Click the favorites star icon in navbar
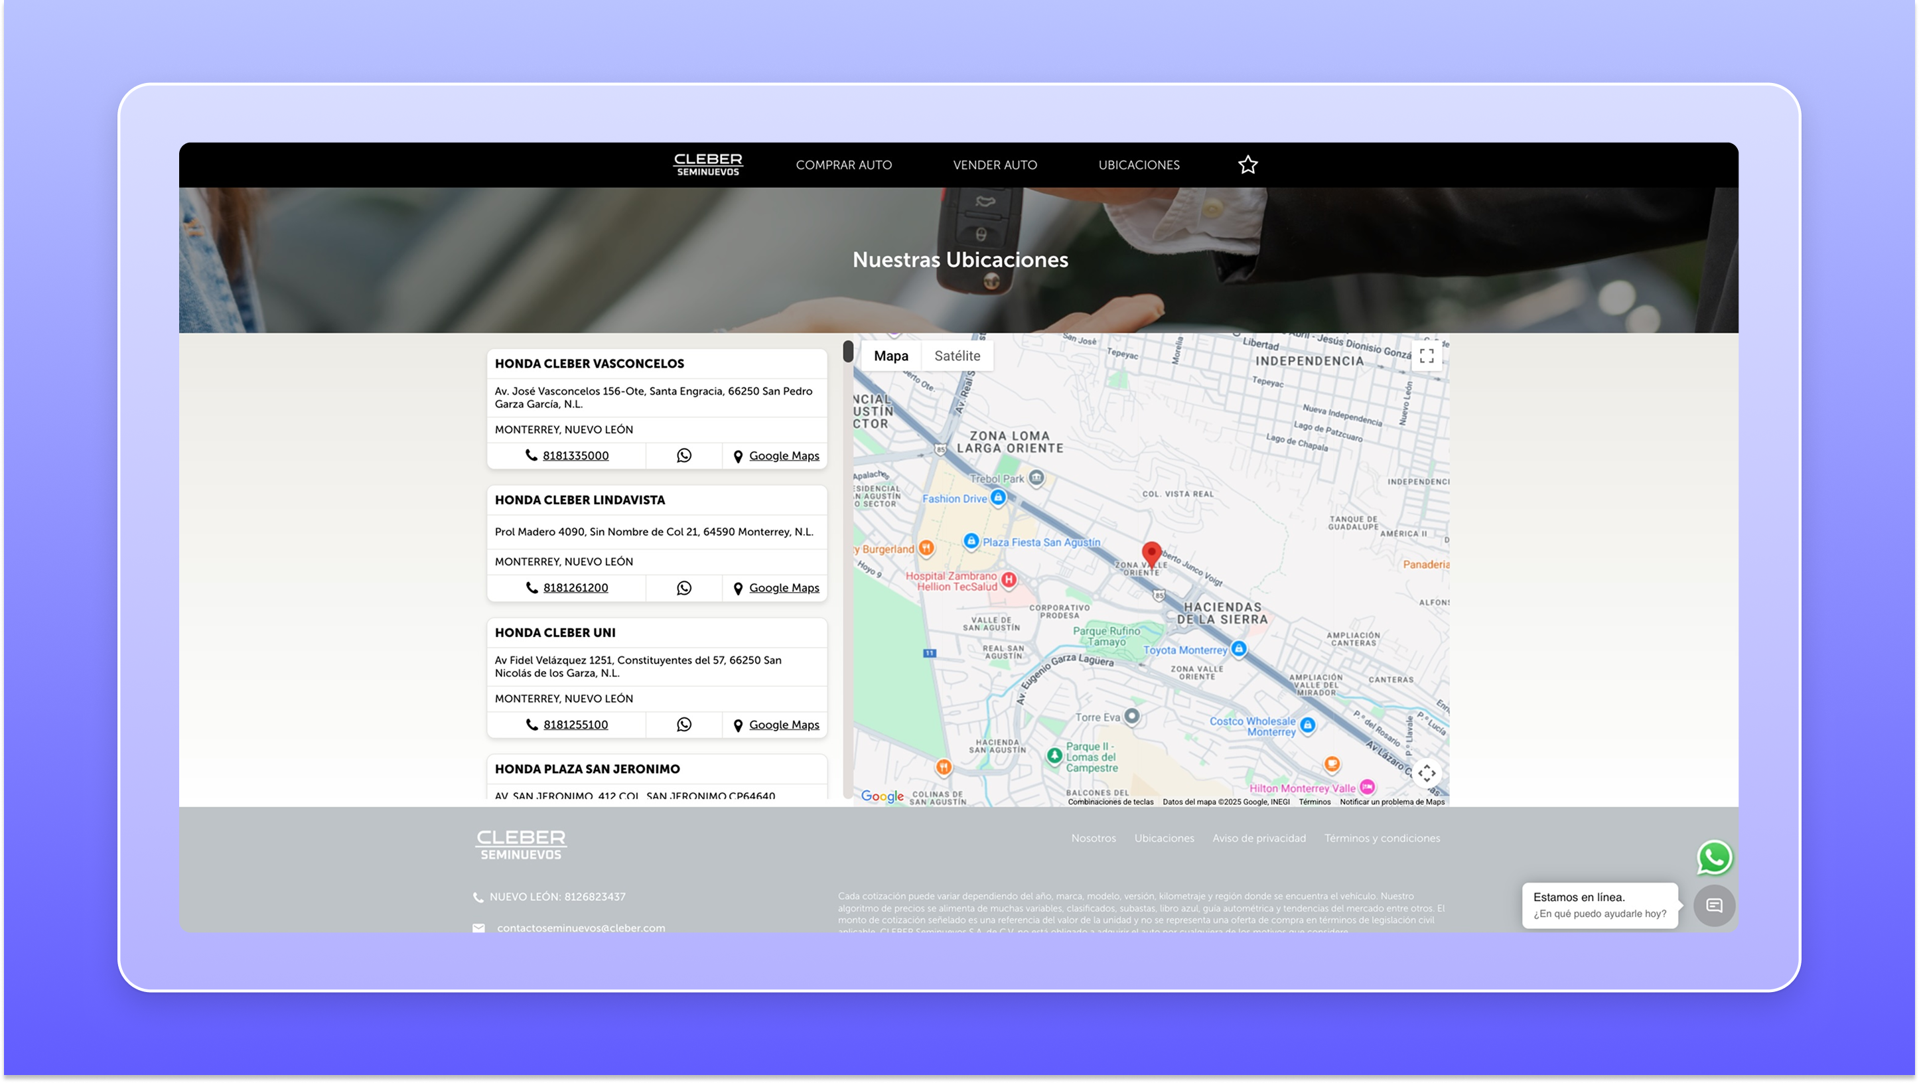Image resolution: width=1919 pixels, height=1083 pixels. pos(1247,165)
